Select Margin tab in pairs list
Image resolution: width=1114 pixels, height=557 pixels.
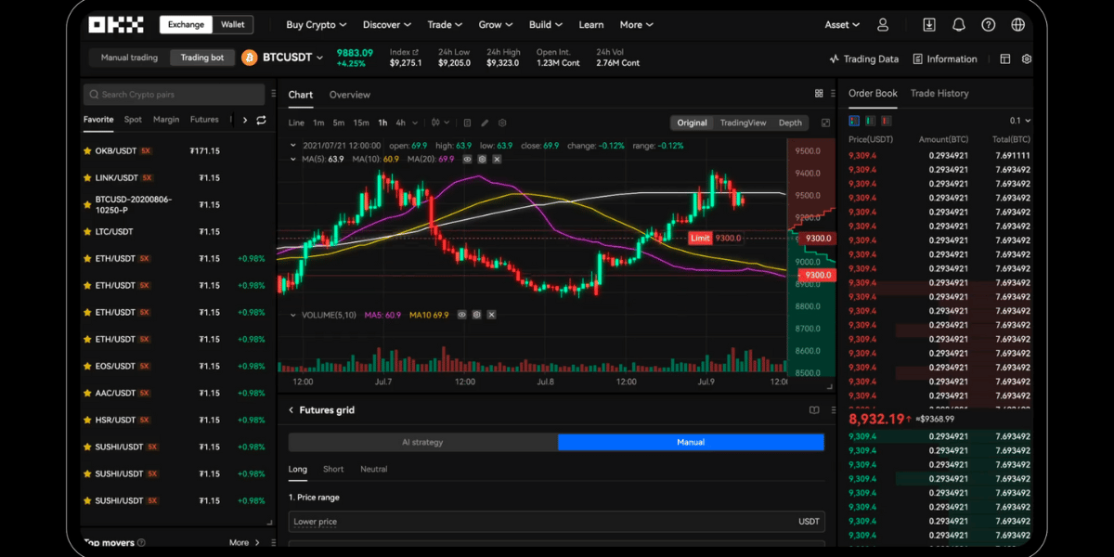166,120
